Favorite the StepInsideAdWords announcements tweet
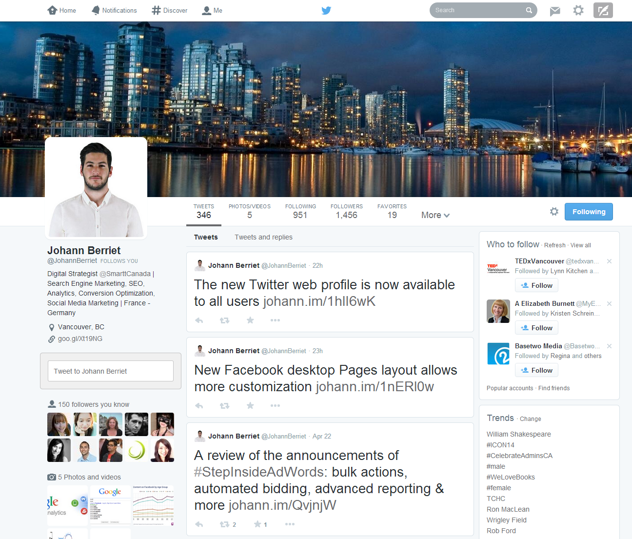 tap(257, 524)
